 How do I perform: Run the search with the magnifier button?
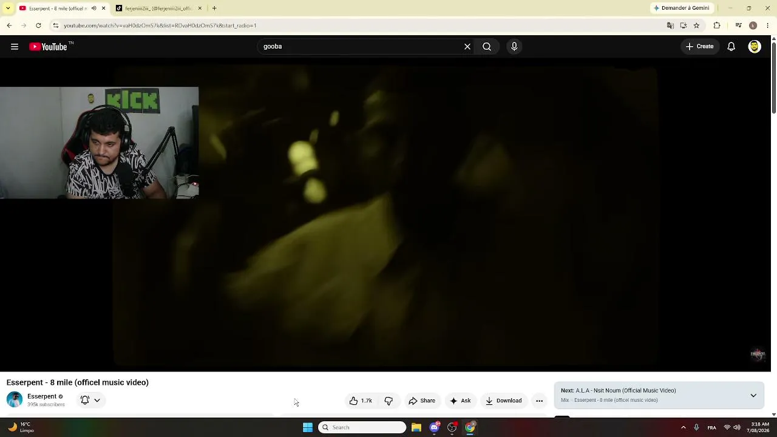(x=487, y=47)
